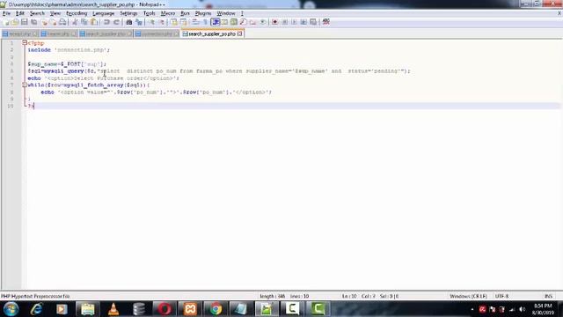Open Find with the binoculars icon

coord(129,22)
